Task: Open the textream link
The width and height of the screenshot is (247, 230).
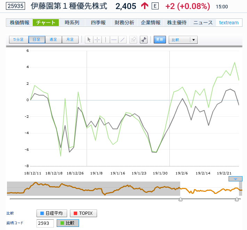Action: pyautogui.click(x=229, y=23)
